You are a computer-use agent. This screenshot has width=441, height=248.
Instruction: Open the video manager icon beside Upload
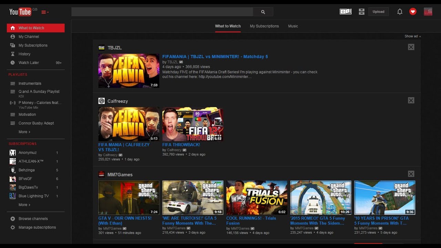click(x=361, y=12)
